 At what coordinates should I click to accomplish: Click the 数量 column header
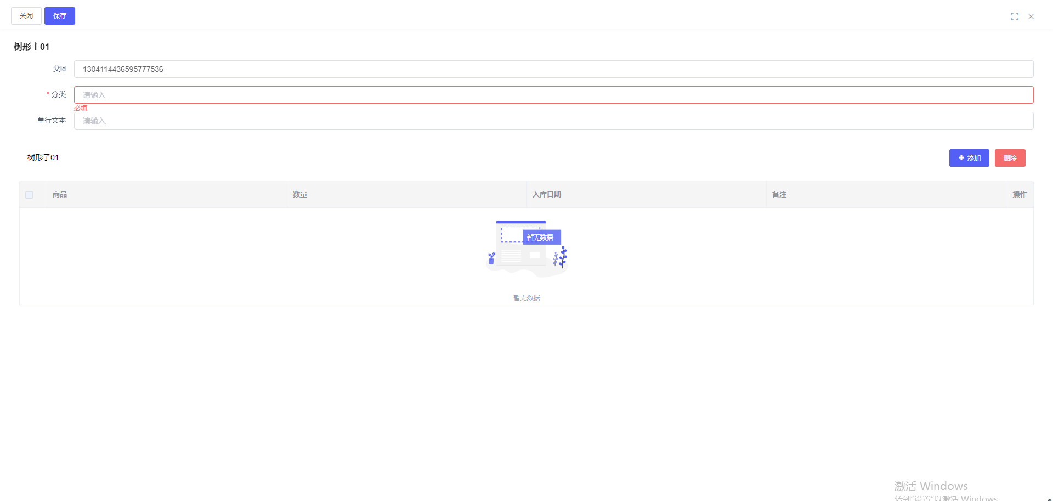click(299, 194)
